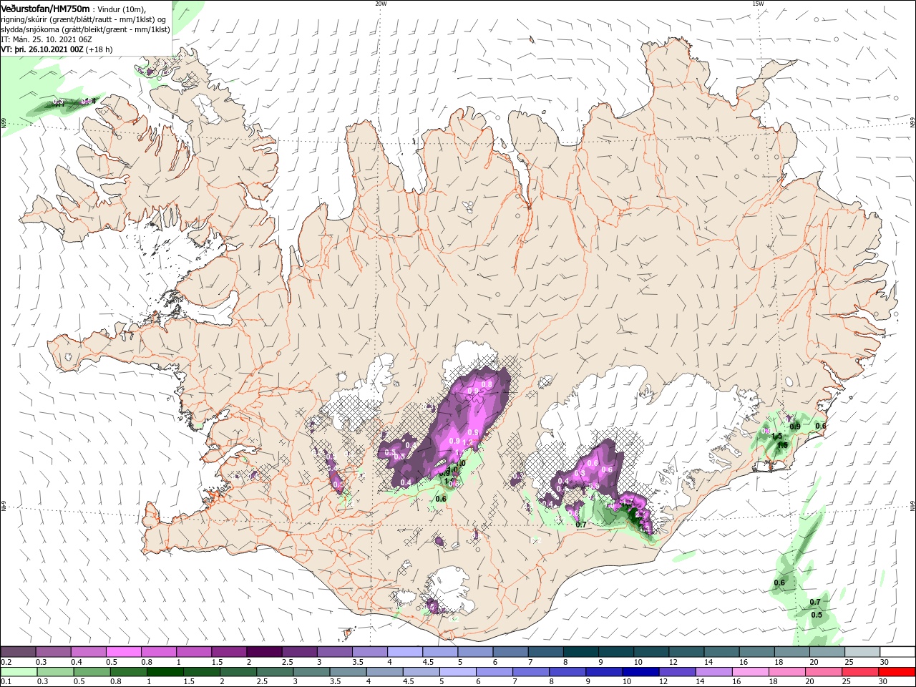The image size is (916, 687).
Task: Pick the violet rain swatch between 14 and 16
Action: click(x=714, y=671)
